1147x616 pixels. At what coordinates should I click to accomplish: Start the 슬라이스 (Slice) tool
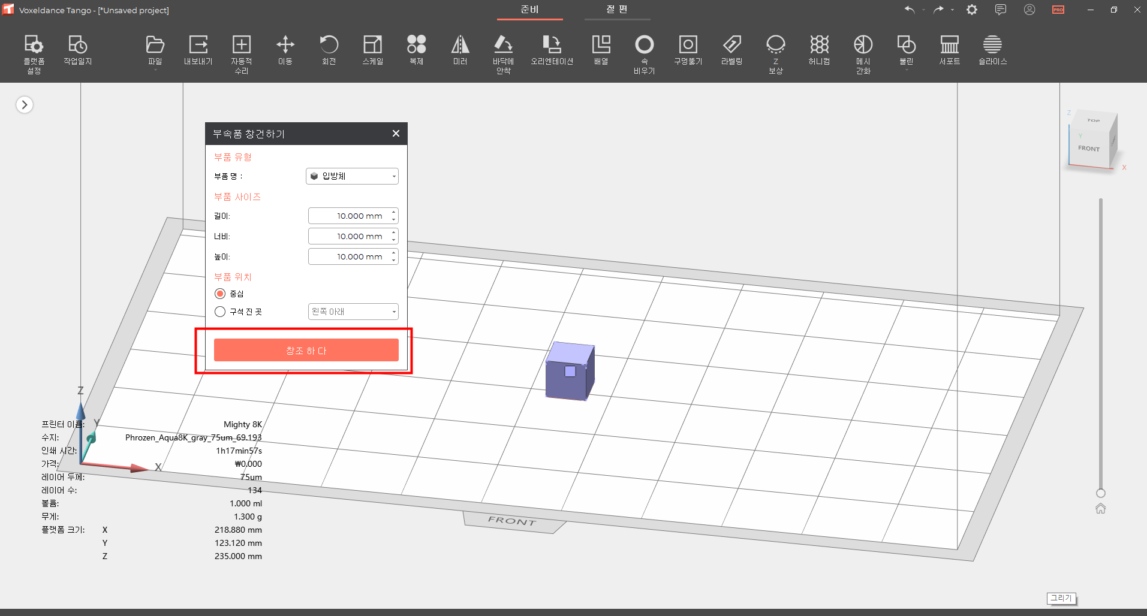coord(992,50)
